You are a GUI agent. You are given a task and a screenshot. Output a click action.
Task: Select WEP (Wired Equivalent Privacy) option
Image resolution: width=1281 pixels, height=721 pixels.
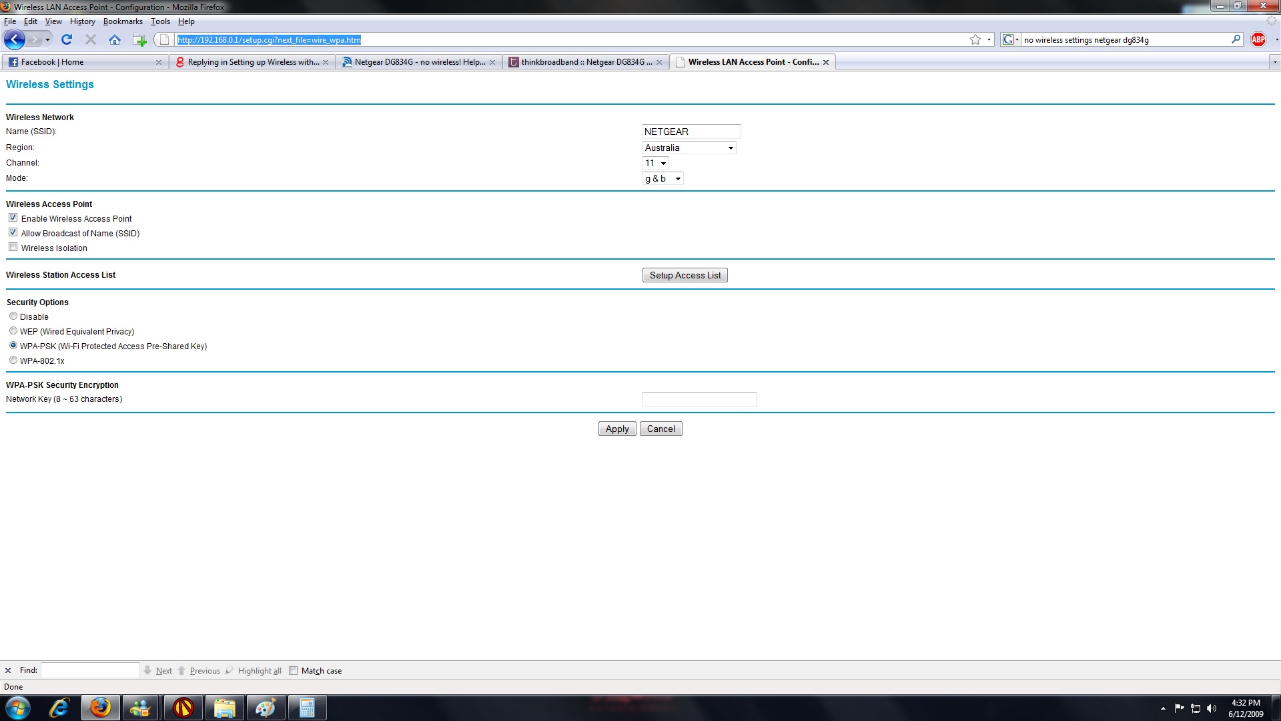(x=13, y=331)
